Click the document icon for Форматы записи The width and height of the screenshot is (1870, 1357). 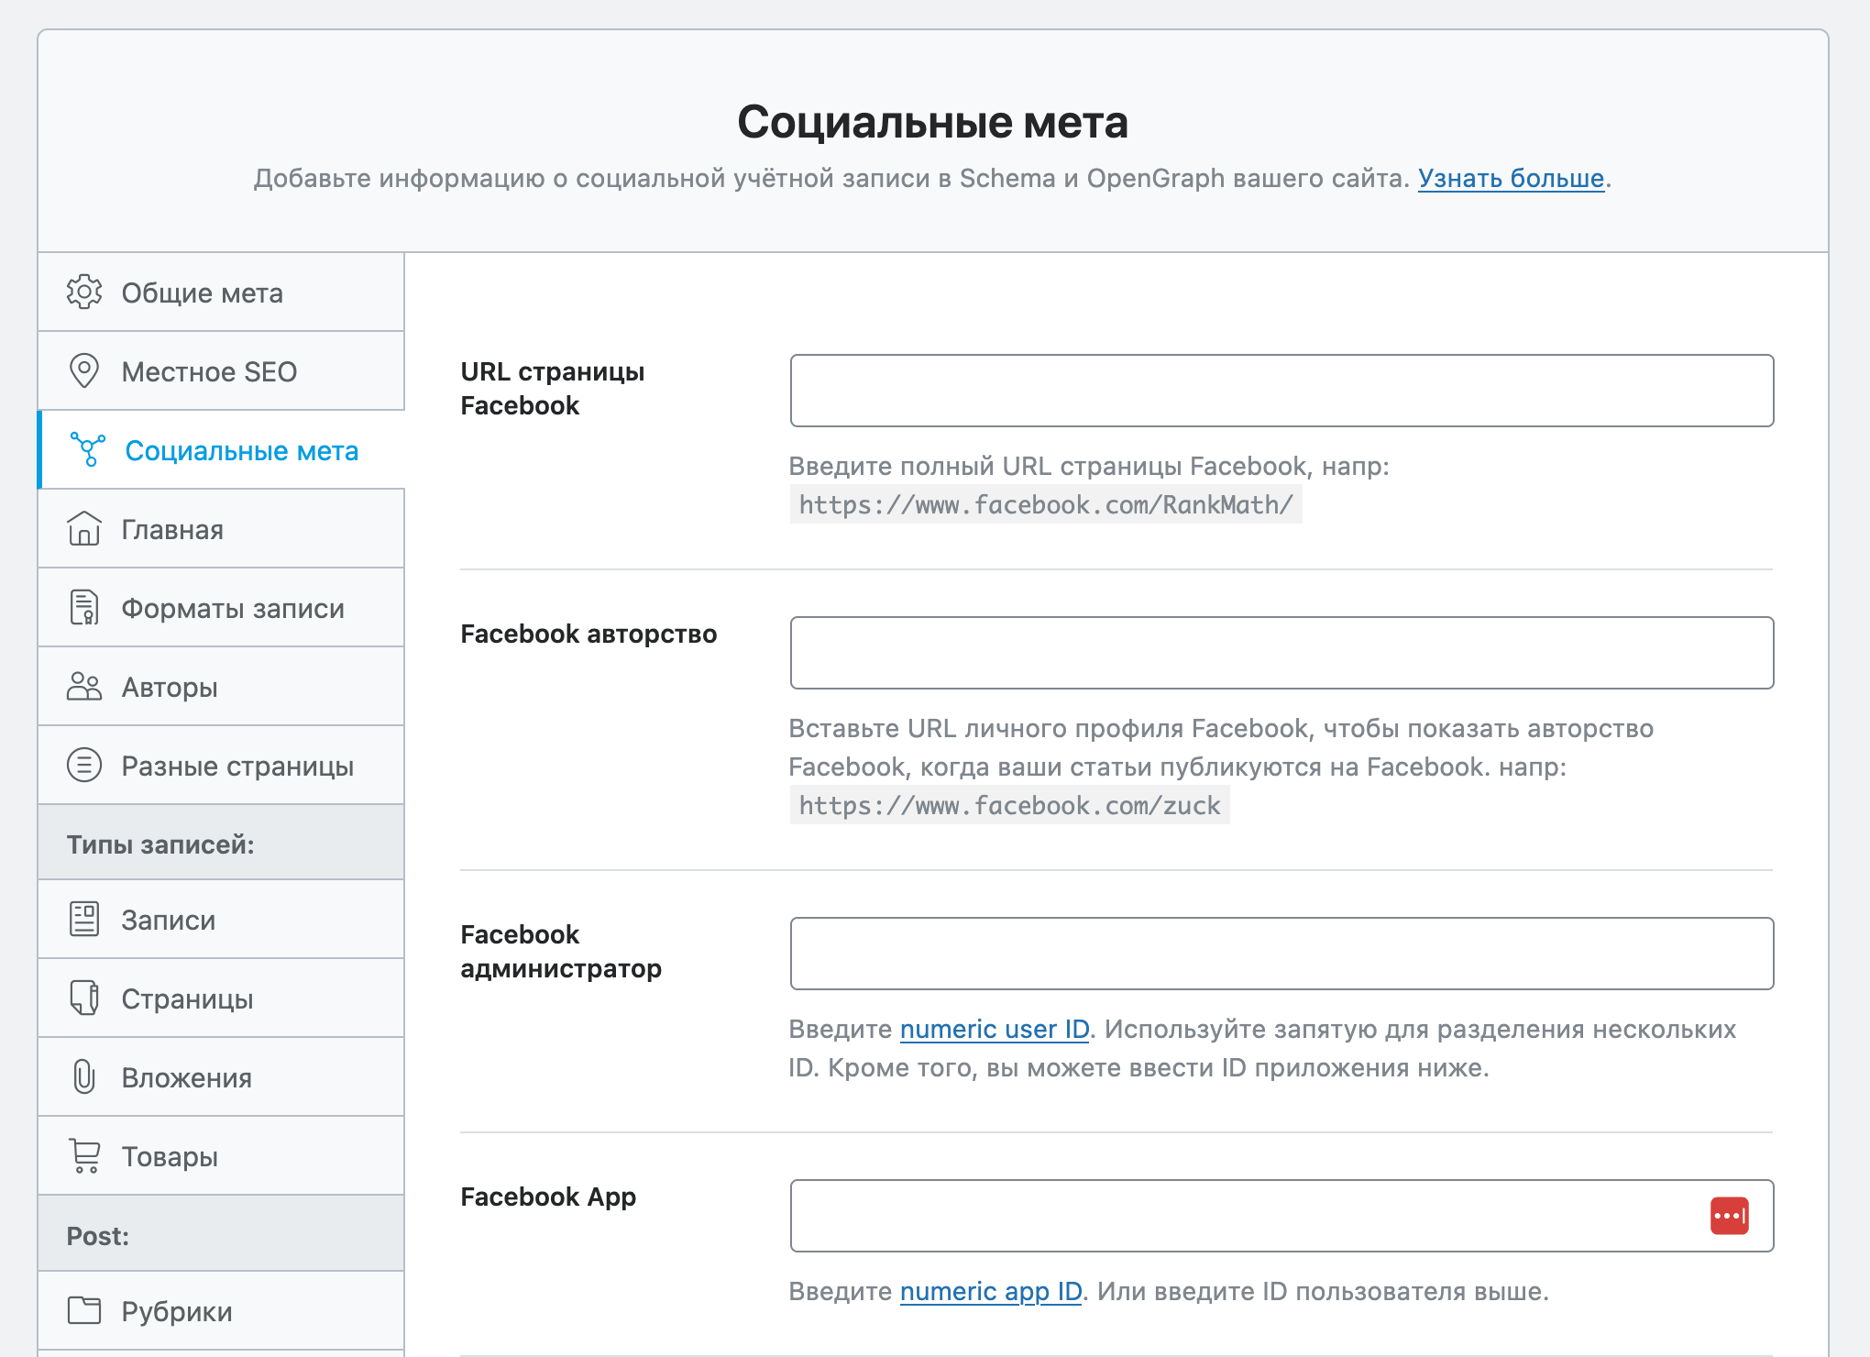(x=84, y=607)
